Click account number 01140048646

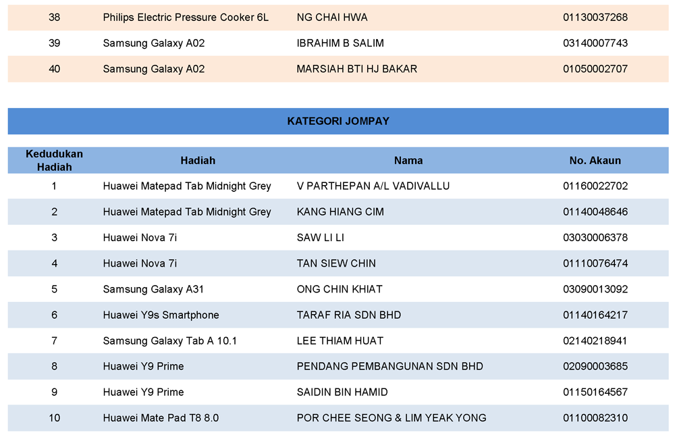pyautogui.click(x=595, y=212)
